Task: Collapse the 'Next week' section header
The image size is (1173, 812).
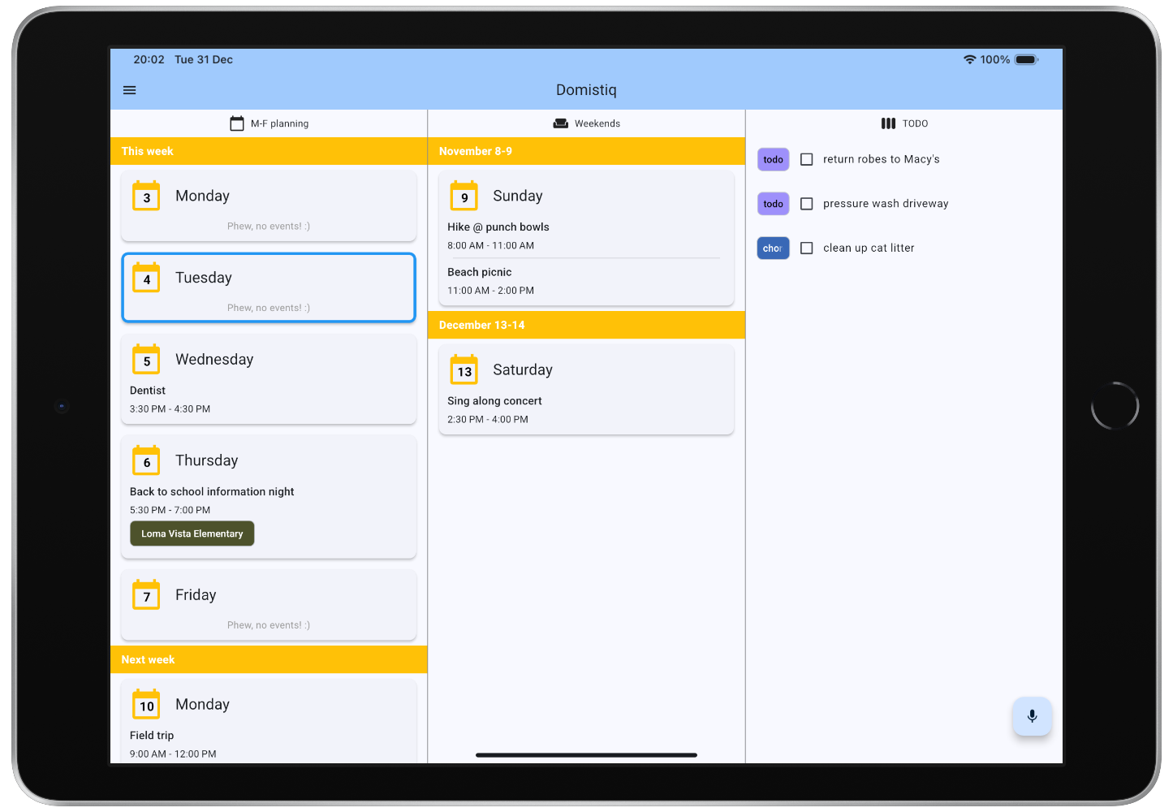Action: (269, 659)
